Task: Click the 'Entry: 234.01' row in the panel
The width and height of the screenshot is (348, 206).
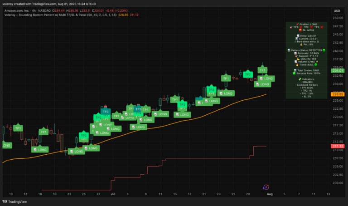Action: coord(306,36)
